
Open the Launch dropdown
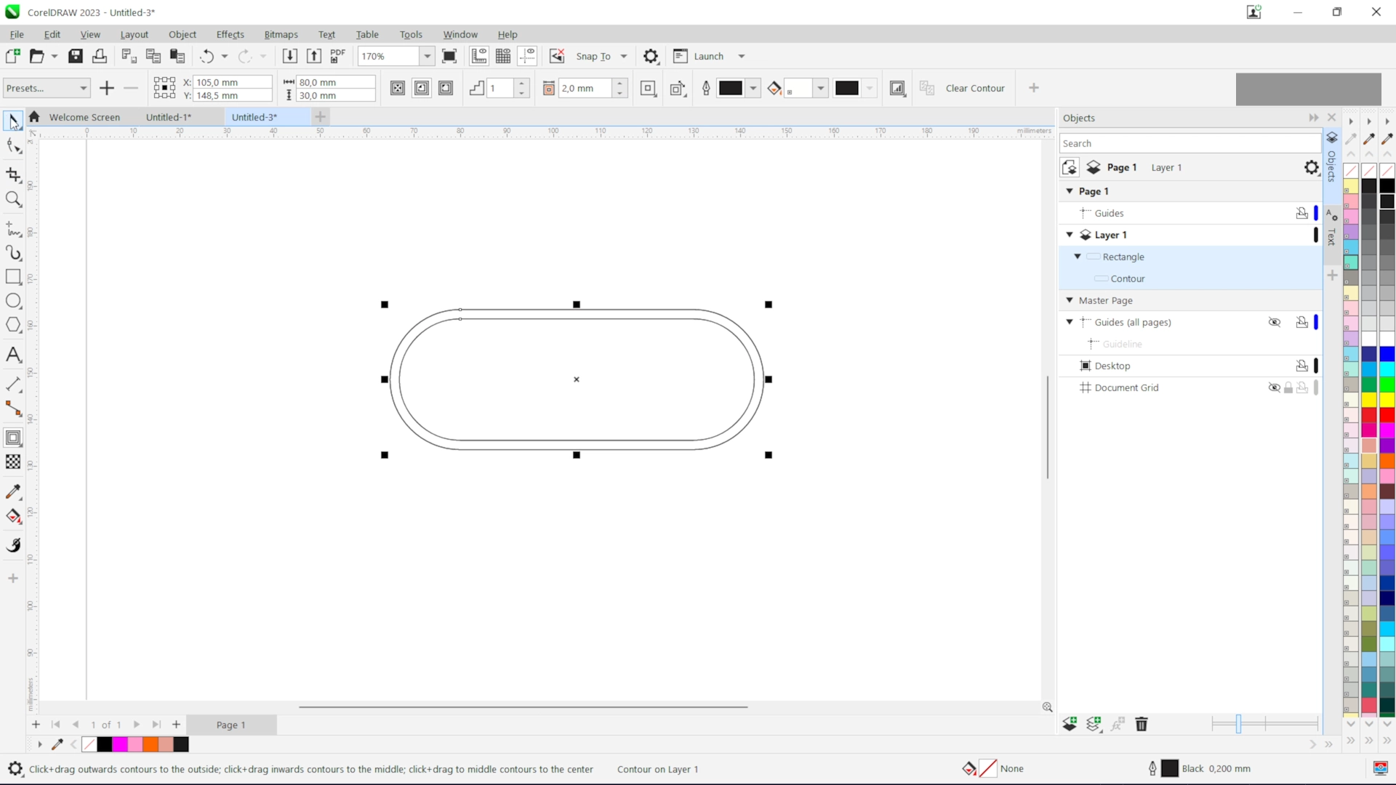pos(742,56)
